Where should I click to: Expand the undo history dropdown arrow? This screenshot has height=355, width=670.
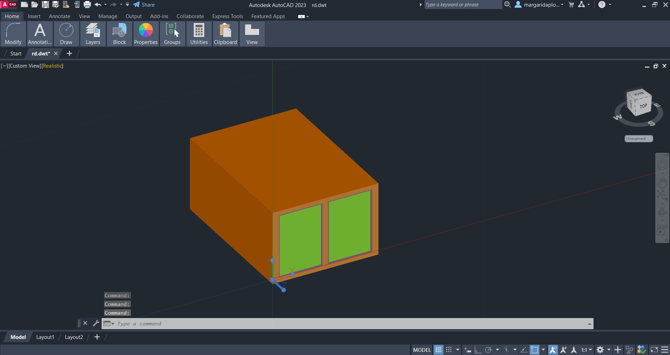click(x=105, y=5)
